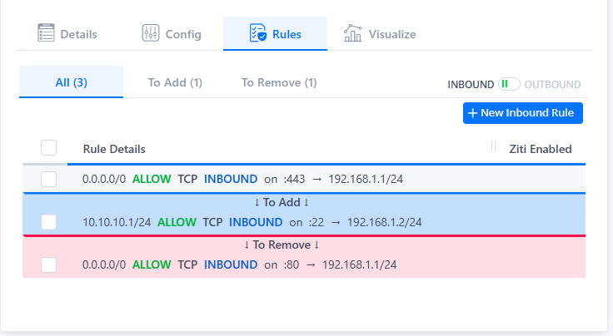Click the Details tab list icon
613x336 pixels.
46,34
